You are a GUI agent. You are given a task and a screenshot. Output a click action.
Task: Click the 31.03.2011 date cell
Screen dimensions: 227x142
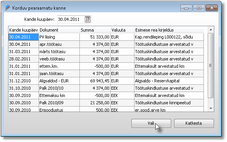click(x=24, y=52)
